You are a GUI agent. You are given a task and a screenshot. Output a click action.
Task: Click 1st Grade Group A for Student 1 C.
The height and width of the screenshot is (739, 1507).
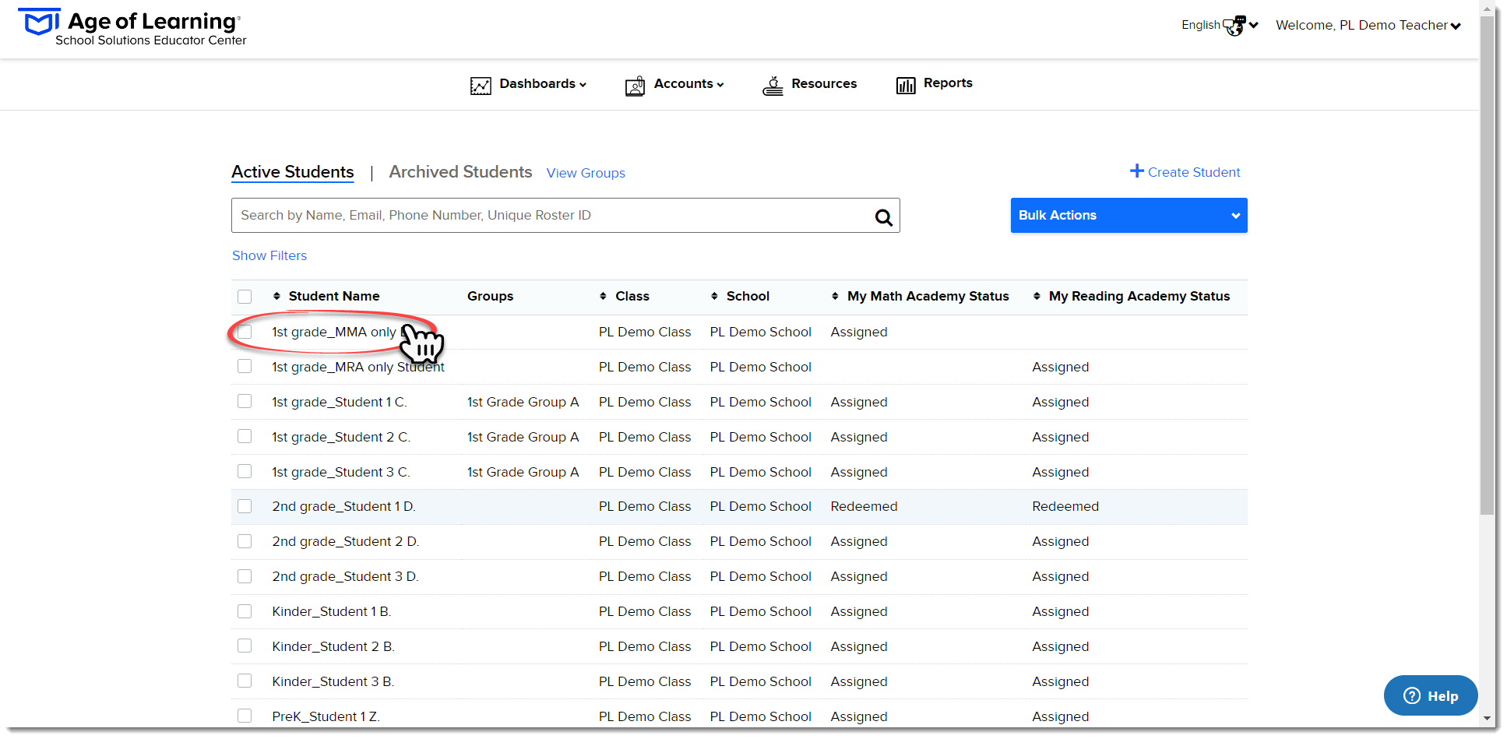coord(523,402)
